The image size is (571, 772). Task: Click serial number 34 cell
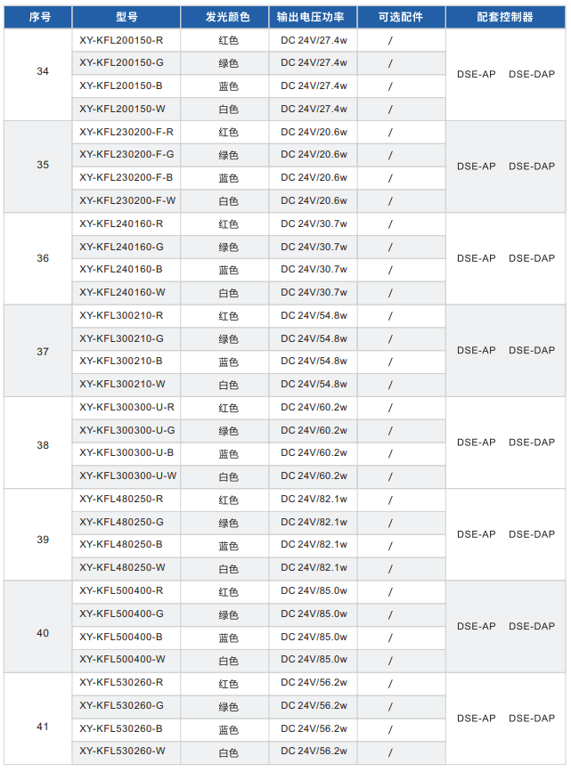click(43, 71)
